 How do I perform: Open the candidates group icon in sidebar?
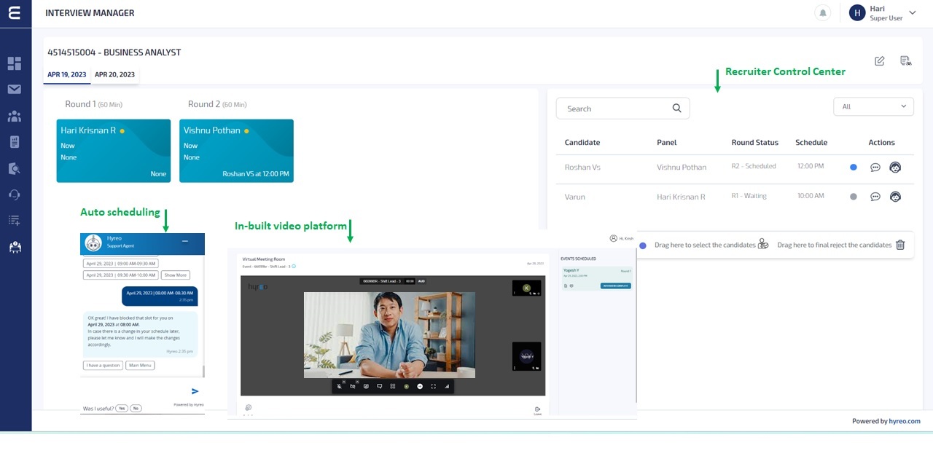click(15, 116)
